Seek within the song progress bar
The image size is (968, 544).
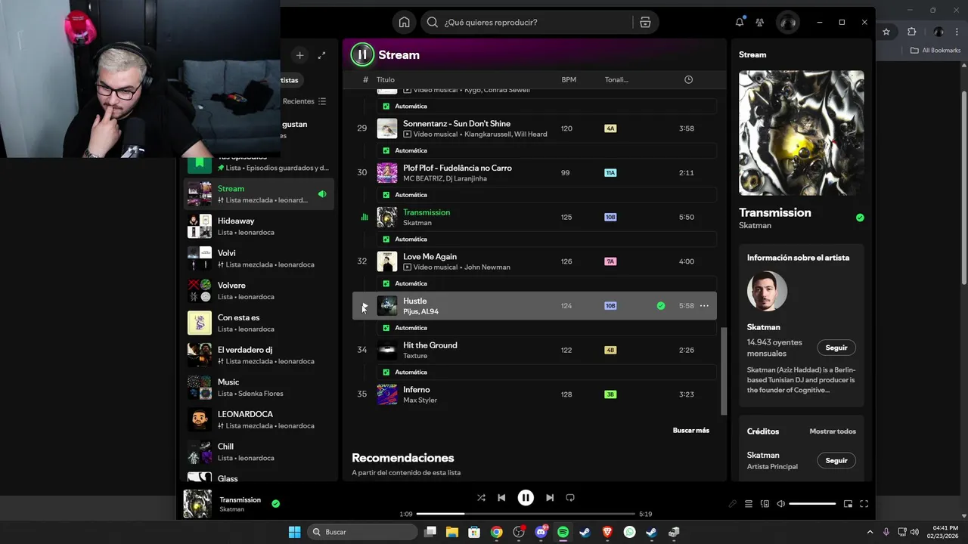(526, 514)
